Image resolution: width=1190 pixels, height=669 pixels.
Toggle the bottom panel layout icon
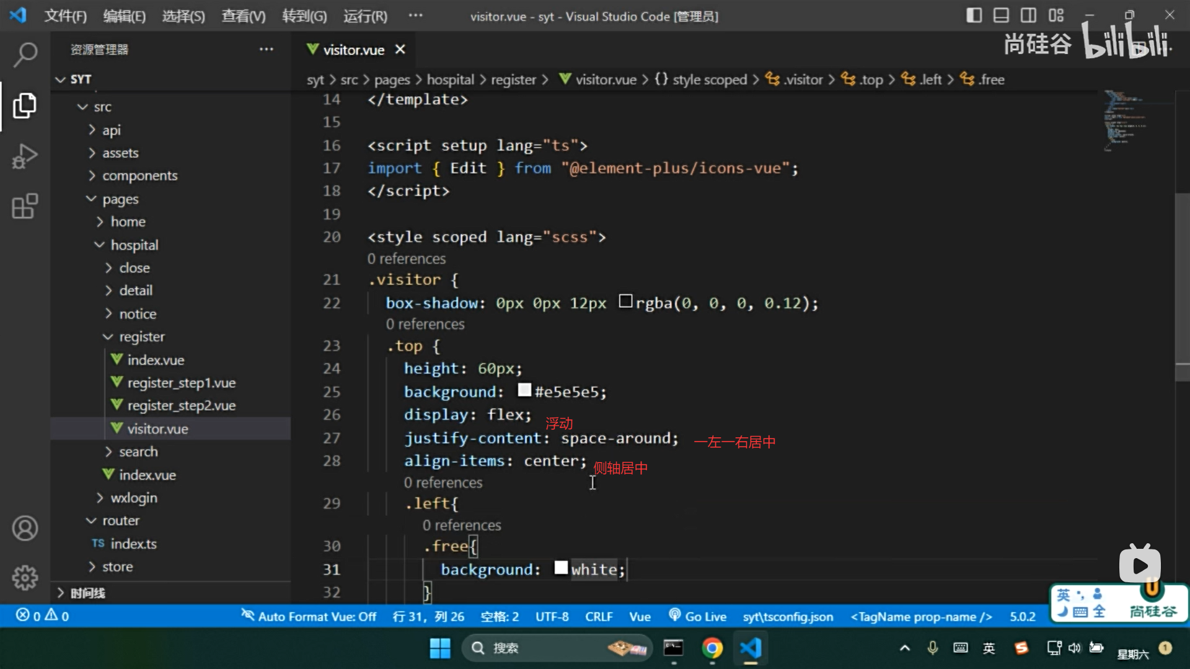(x=1001, y=15)
